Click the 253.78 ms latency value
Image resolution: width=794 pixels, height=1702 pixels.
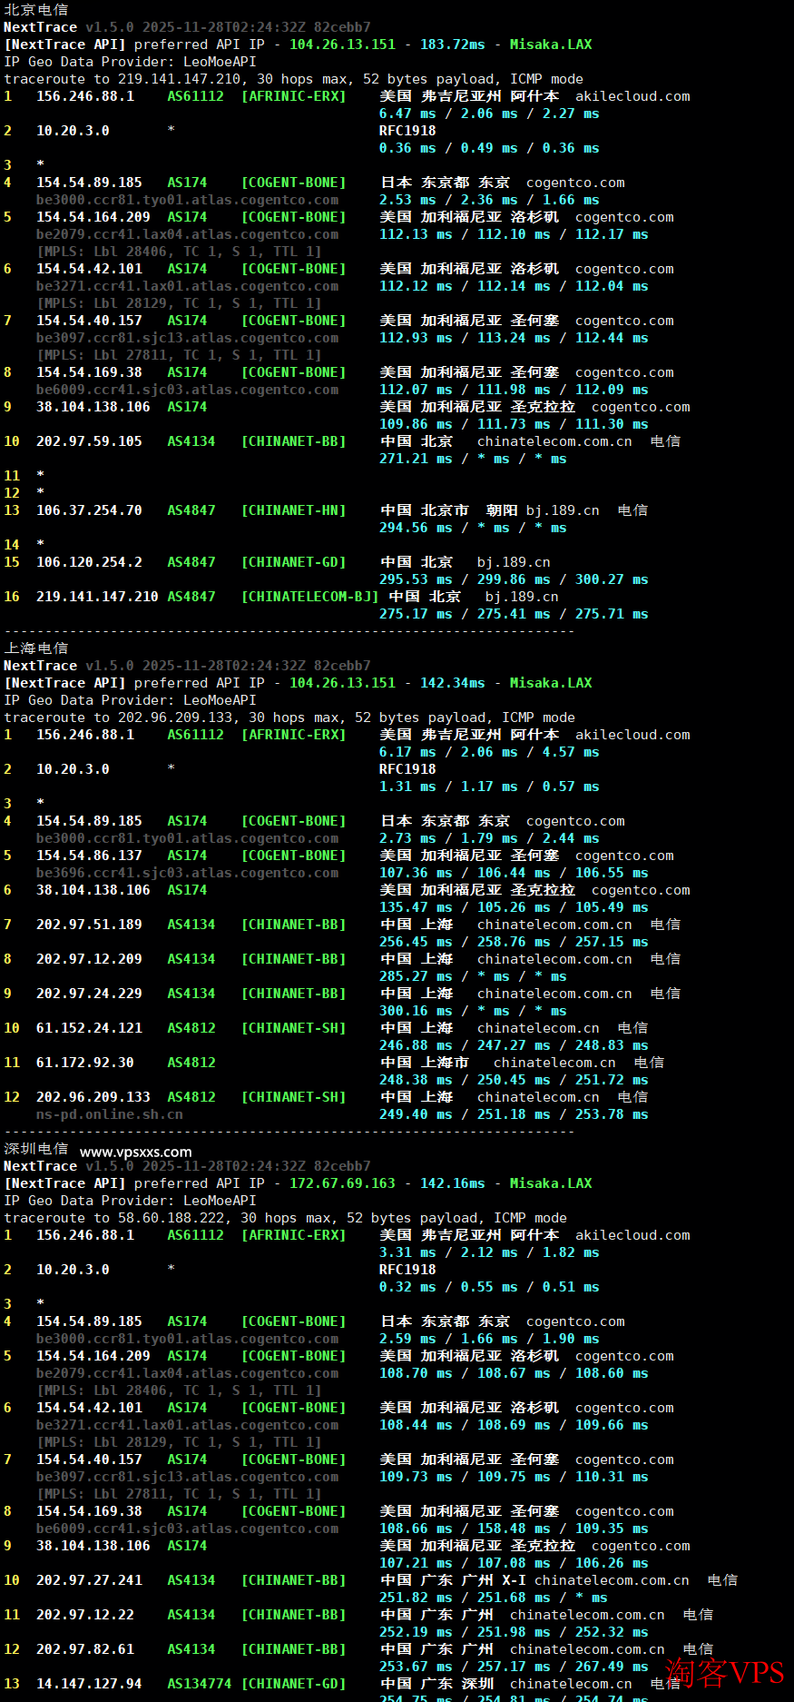coord(612,1114)
